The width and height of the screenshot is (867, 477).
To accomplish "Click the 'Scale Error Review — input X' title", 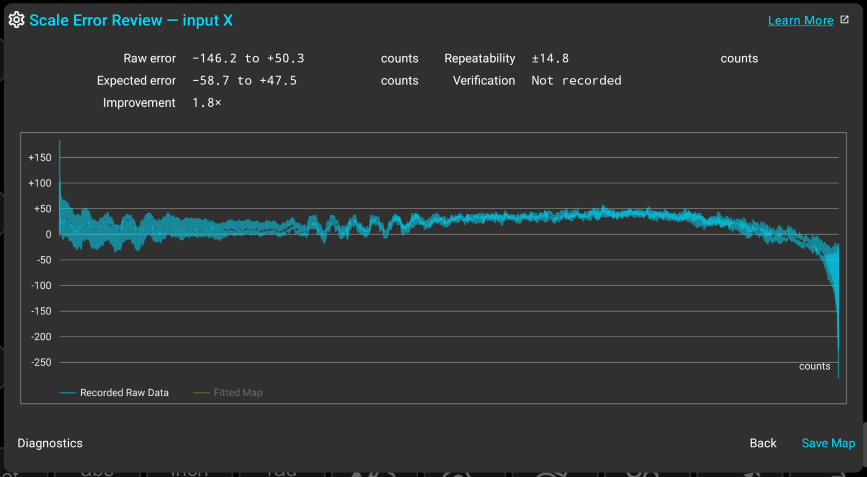I will [131, 21].
